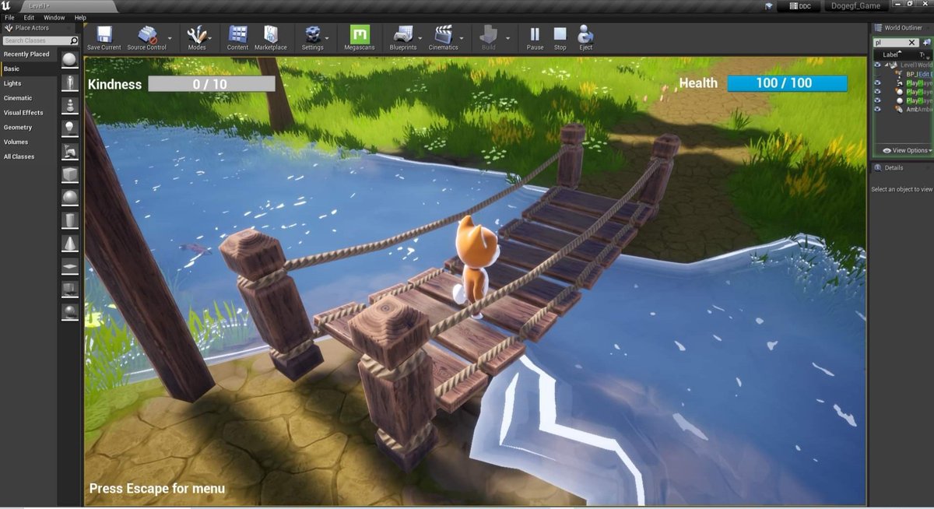Open View Options dropdown in World Outliner
934x509 pixels.
[906, 150]
